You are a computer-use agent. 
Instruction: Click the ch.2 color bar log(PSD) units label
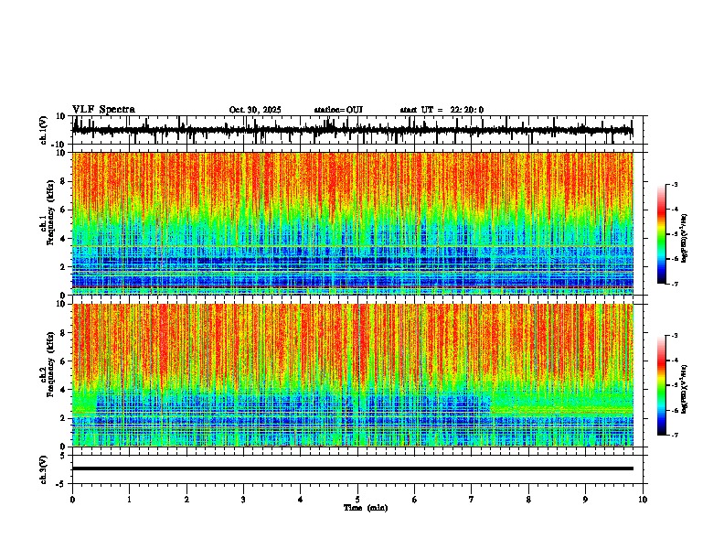(685, 390)
